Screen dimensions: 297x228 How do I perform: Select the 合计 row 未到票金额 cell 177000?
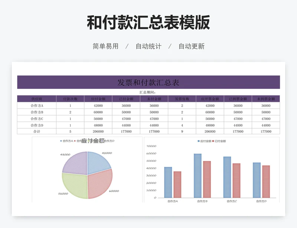(x=266, y=131)
